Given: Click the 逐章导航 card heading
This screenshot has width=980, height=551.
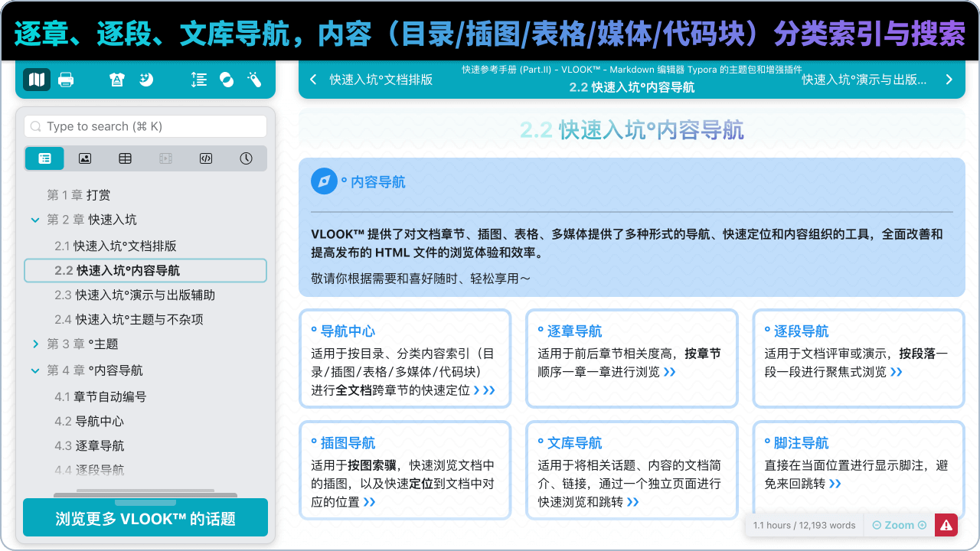Looking at the screenshot, I should point(570,331).
